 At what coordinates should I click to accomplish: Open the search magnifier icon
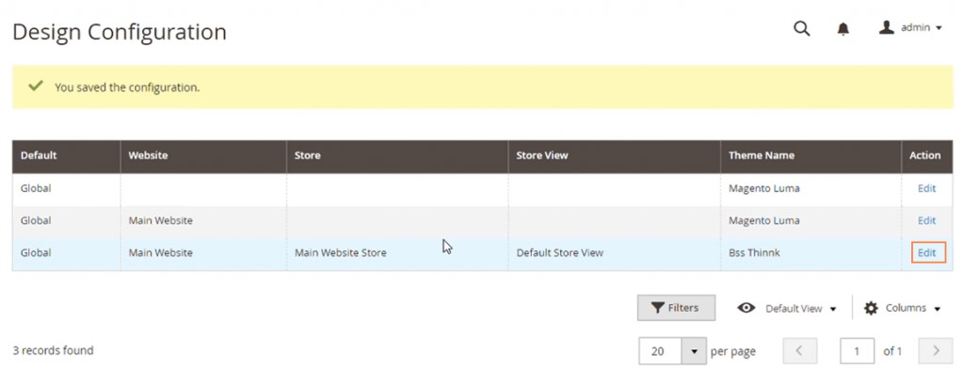click(x=801, y=29)
